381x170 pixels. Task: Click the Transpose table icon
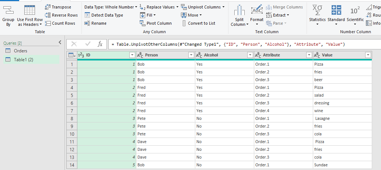click(48, 7)
